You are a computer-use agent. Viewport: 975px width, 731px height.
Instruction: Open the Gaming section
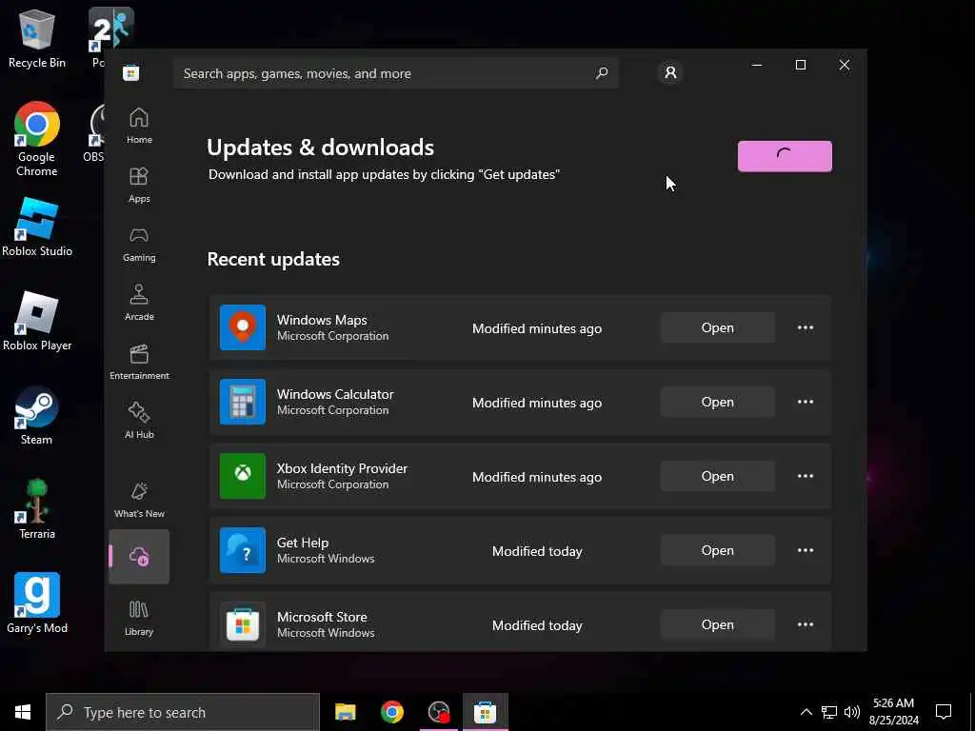coord(139,244)
